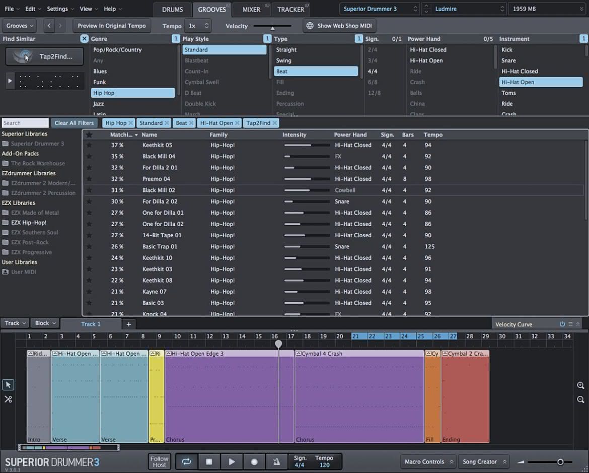Click the loop playback button
Image resolution: width=589 pixels, height=473 pixels.
pos(187,462)
